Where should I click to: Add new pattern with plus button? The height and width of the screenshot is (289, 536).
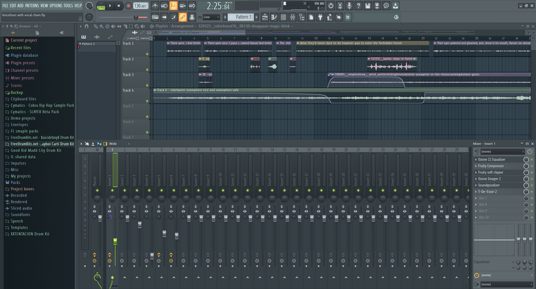[x=256, y=17]
